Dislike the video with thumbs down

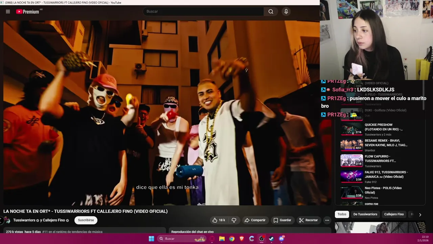click(x=234, y=220)
